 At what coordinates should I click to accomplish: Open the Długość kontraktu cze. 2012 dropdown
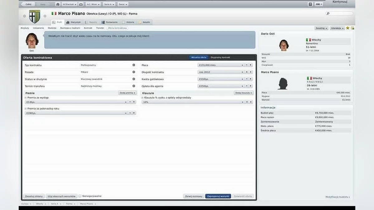click(221, 72)
